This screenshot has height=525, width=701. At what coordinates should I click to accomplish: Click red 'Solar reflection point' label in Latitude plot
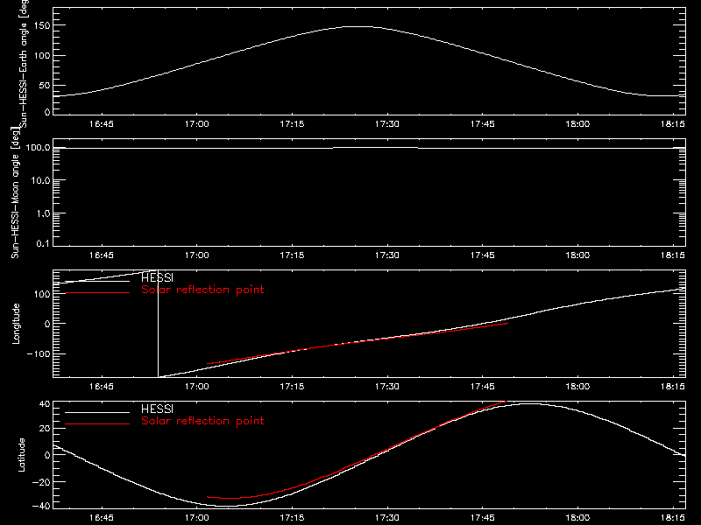tap(202, 421)
